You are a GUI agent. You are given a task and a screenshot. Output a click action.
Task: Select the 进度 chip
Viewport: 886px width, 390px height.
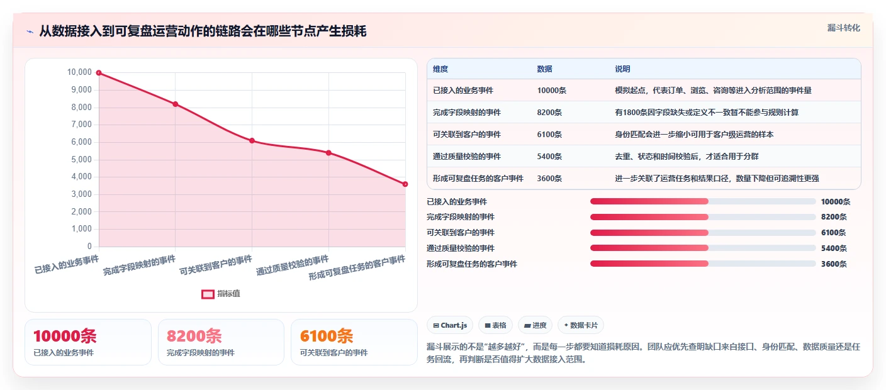(535, 325)
